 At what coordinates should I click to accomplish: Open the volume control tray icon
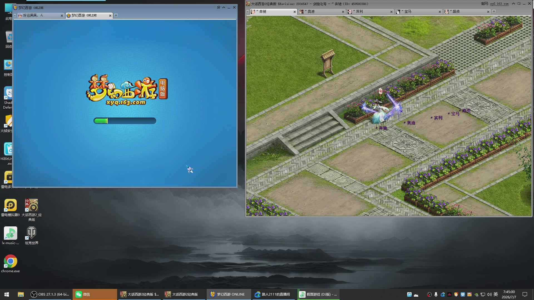[x=489, y=294]
